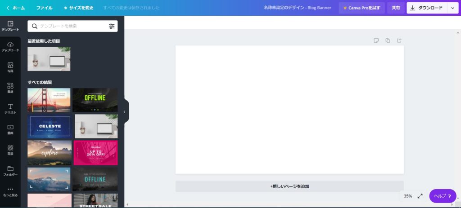Open the ヘルプ (Help) button
Image resolution: width=461 pixels, height=208 pixels.
[x=443, y=196]
